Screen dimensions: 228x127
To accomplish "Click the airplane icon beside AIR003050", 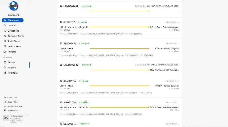I will point(61,102).
